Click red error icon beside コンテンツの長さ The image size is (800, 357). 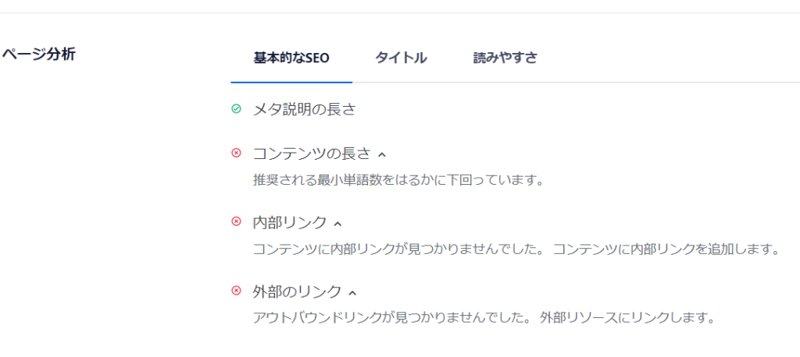tap(236, 153)
